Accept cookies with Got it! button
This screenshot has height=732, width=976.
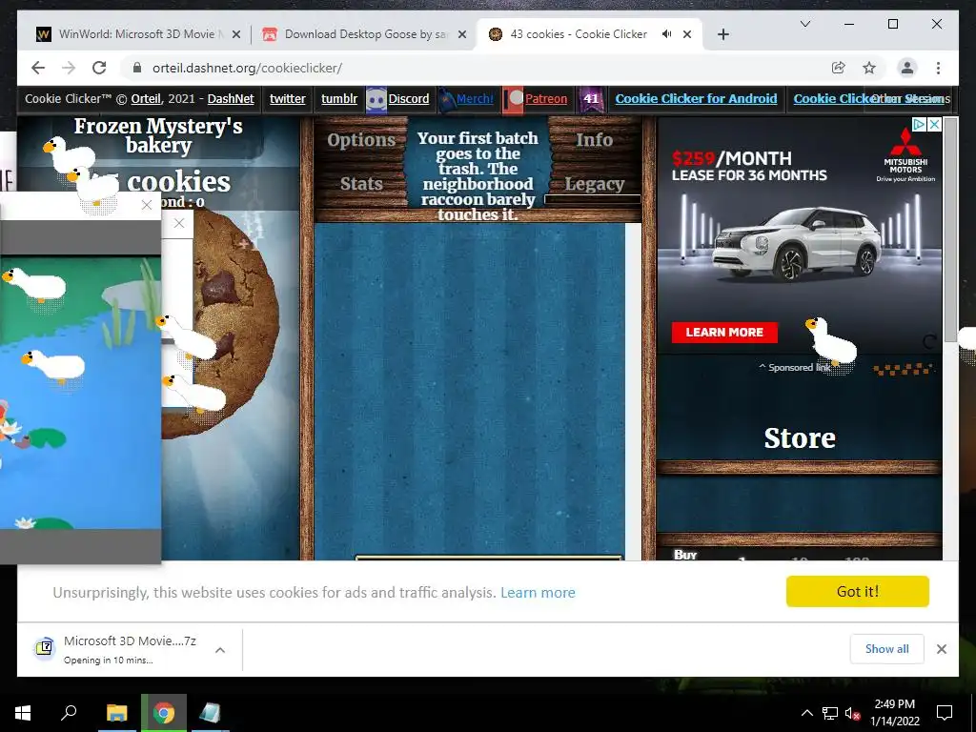[857, 591]
